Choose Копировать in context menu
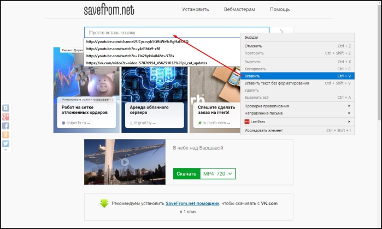 point(297,69)
